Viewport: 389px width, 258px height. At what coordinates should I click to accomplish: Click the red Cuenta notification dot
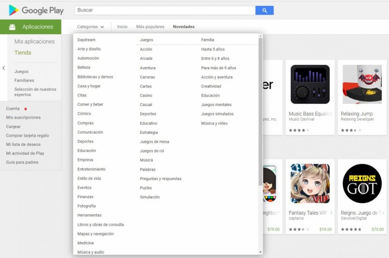(x=25, y=109)
